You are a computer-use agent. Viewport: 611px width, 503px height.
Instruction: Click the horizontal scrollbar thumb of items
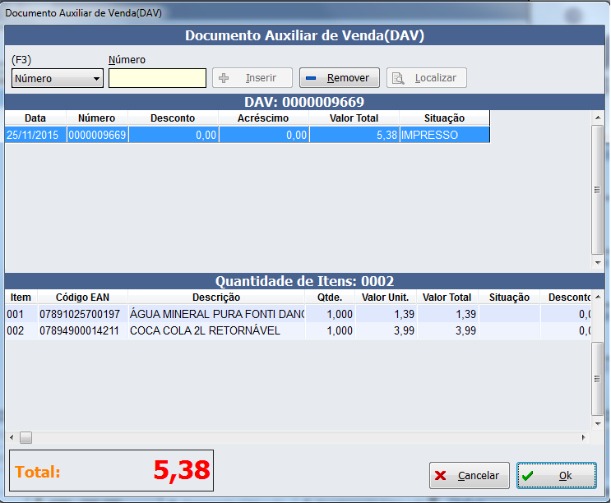point(25,437)
